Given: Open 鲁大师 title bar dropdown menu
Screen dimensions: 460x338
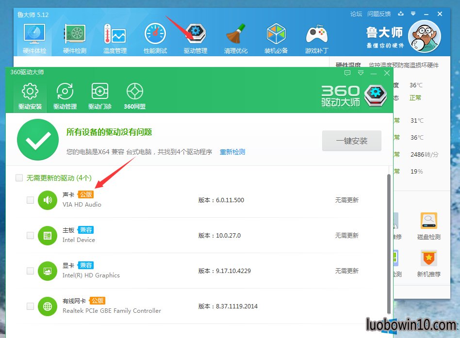Looking at the screenshot, I should [x=413, y=14].
